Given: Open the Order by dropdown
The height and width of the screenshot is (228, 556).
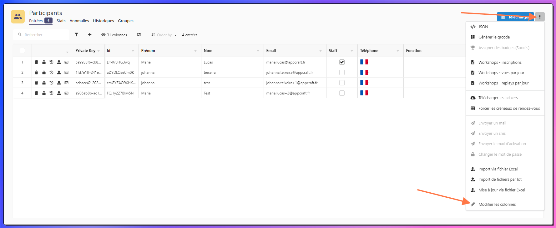Looking at the screenshot, I should point(164,35).
